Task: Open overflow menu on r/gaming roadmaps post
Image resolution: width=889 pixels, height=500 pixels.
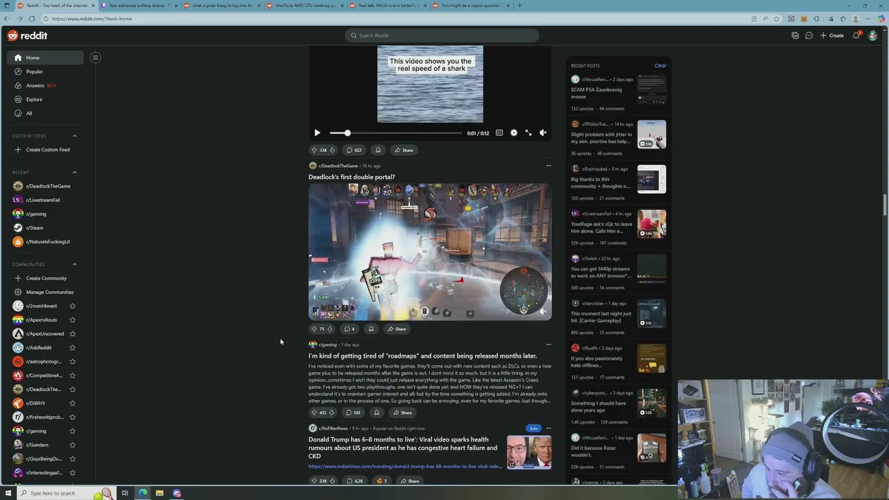Action: point(549,344)
